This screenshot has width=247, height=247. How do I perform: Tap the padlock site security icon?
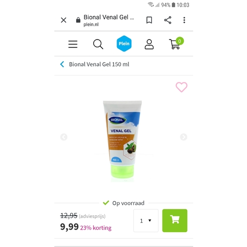pos(78,20)
